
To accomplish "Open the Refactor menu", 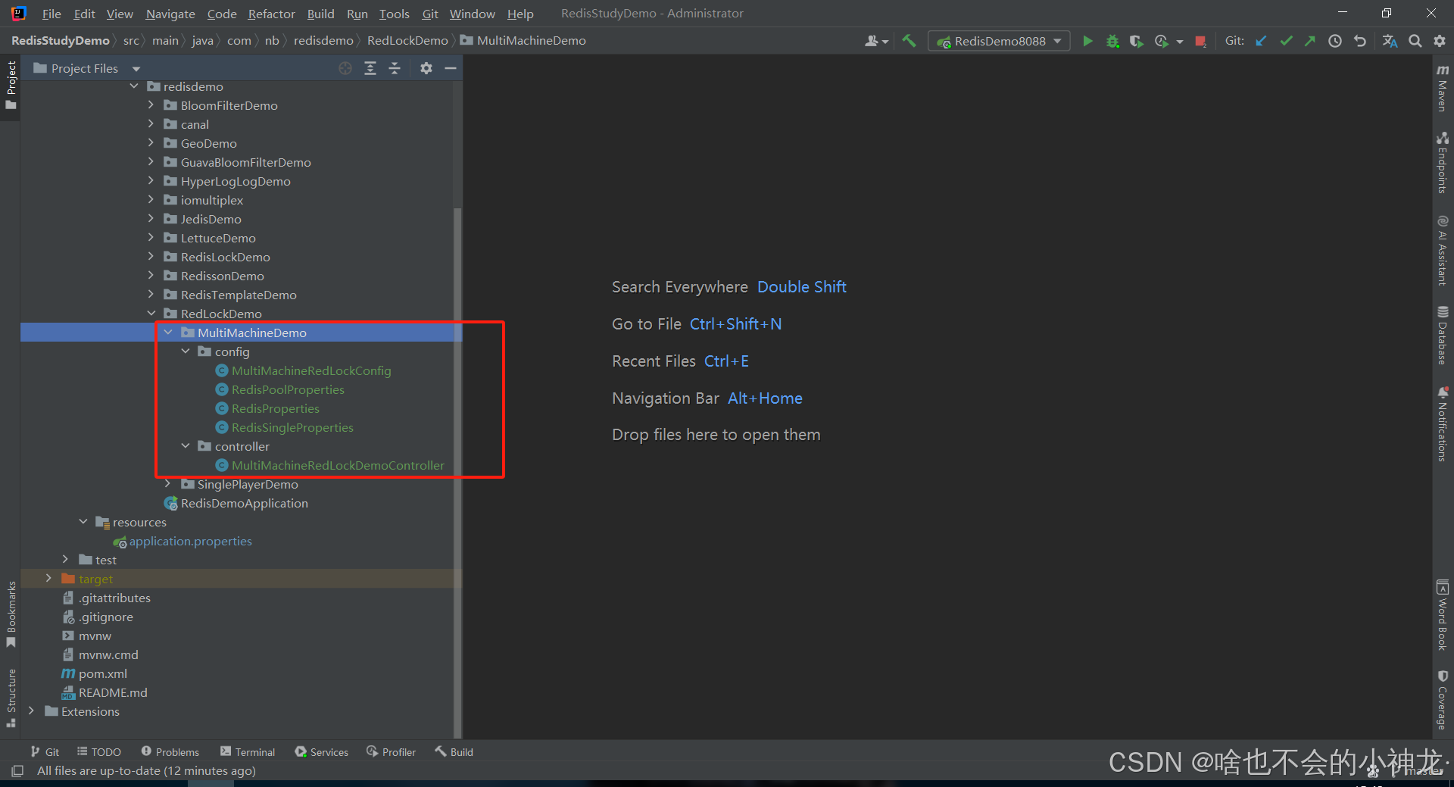I will point(271,14).
